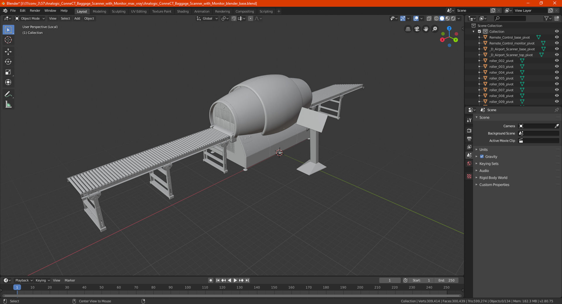Open the File menu
The height and width of the screenshot is (304, 562).
click(13, 11)
